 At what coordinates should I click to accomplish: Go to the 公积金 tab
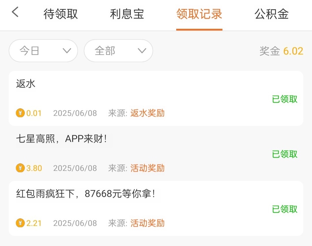[x=272, y=14]
